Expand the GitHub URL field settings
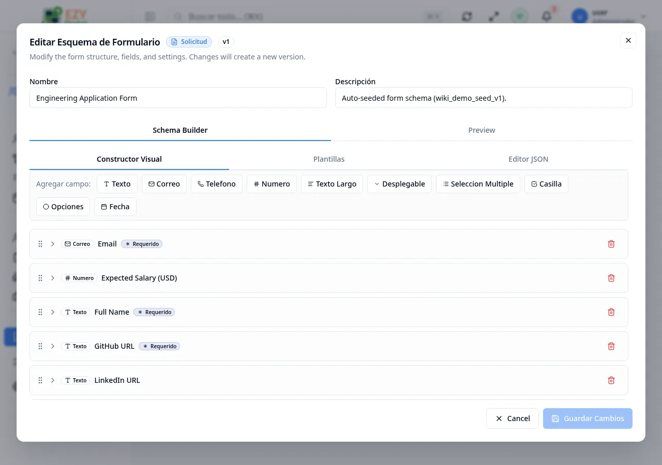662x465 pixels. [53, 346]
